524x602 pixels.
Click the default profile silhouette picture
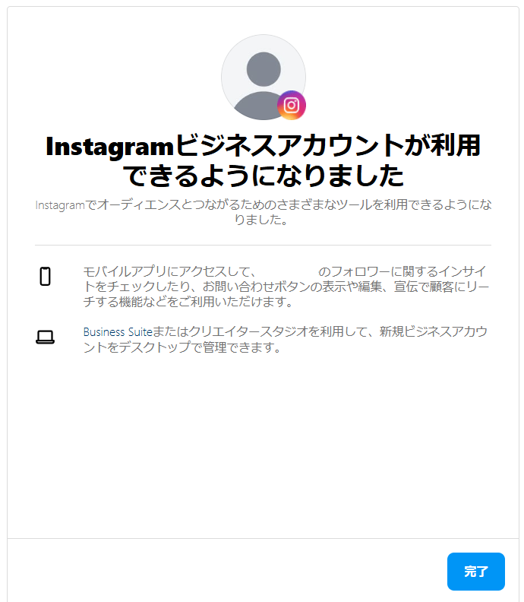click(264, 78)
